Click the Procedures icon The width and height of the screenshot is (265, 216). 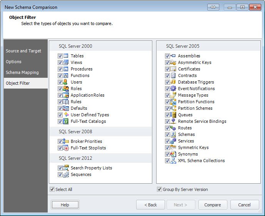(x=66, y=69)
